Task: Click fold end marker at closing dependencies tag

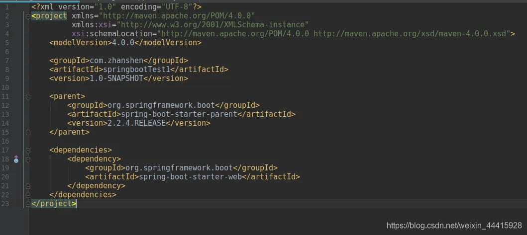Action: click(x=28, y=195)
